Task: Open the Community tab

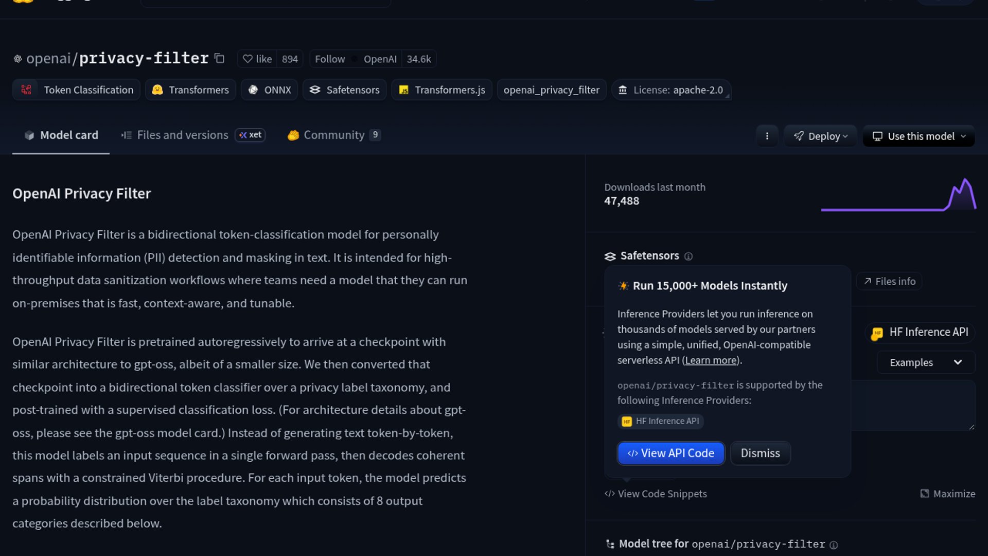Action: tap(333, 135)
